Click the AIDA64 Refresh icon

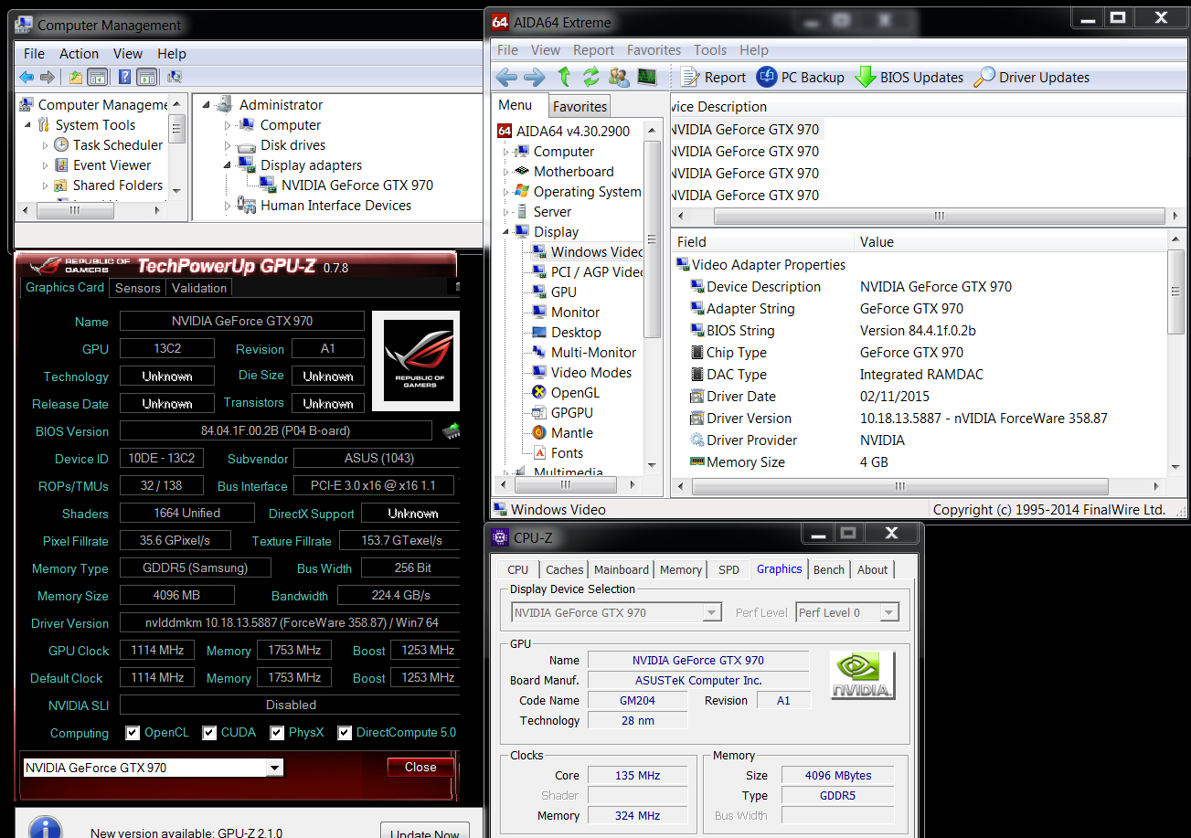pyautogui.click(x=591, y=77)
